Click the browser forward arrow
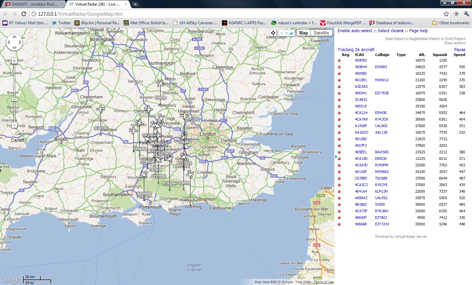 (x=14, y=14)
